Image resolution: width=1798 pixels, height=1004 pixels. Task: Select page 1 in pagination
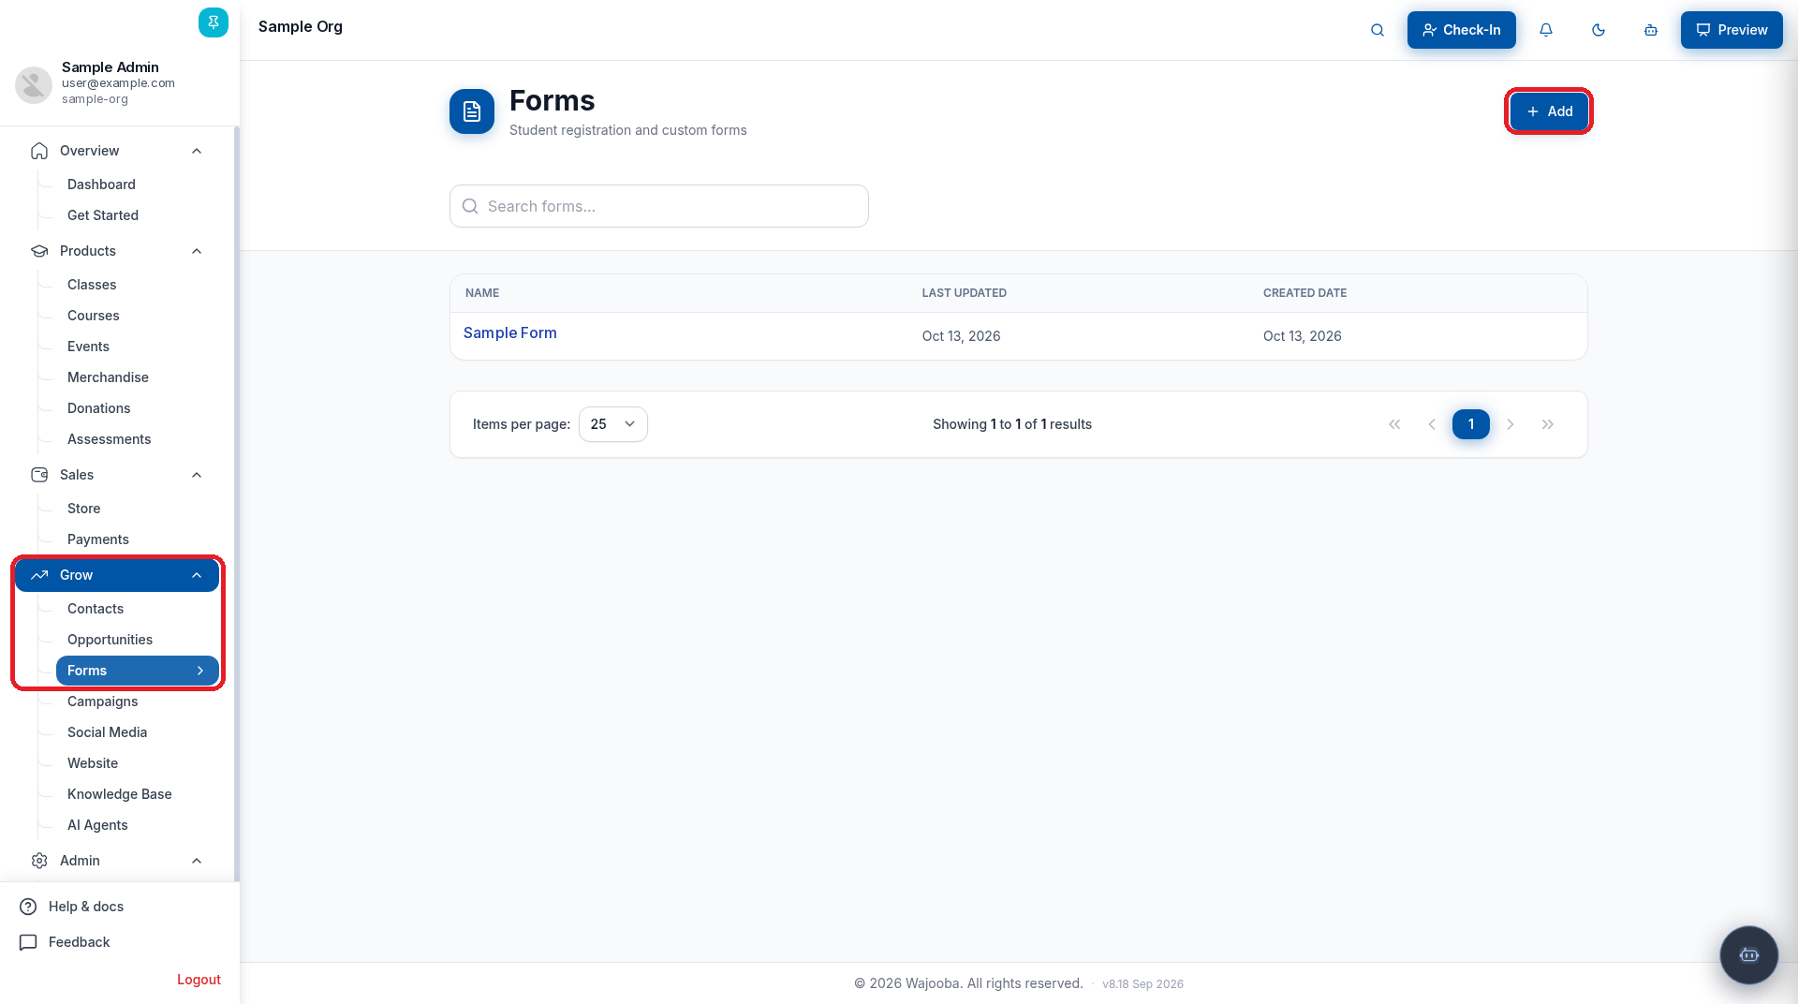1471,424
